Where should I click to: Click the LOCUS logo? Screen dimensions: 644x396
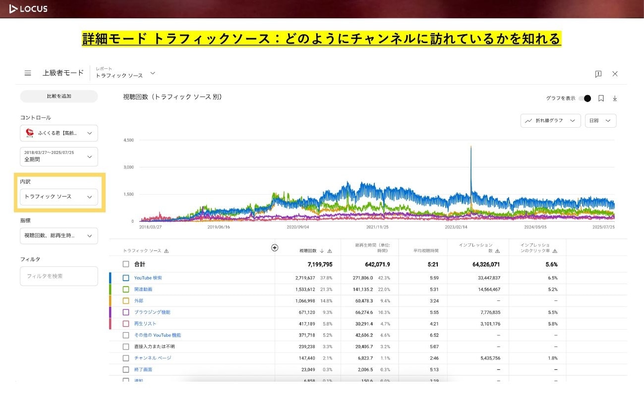(x=28, y=8)
